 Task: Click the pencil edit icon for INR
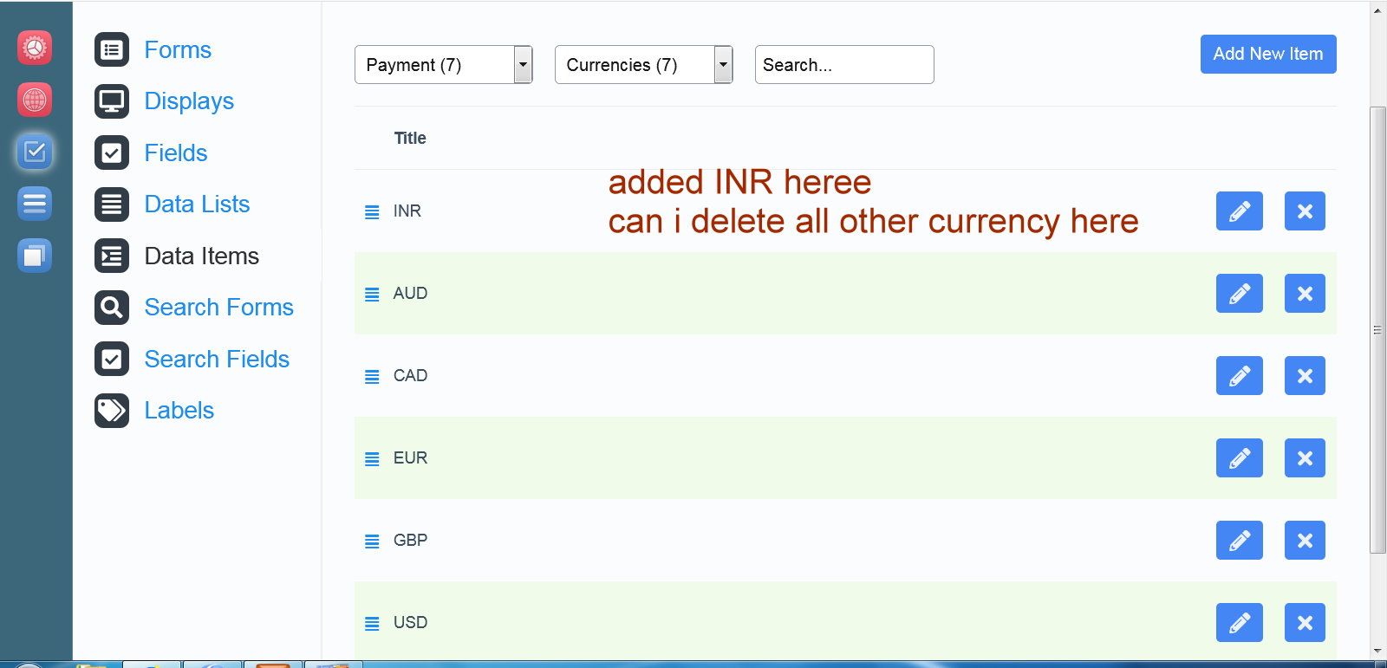[1239, 211]
